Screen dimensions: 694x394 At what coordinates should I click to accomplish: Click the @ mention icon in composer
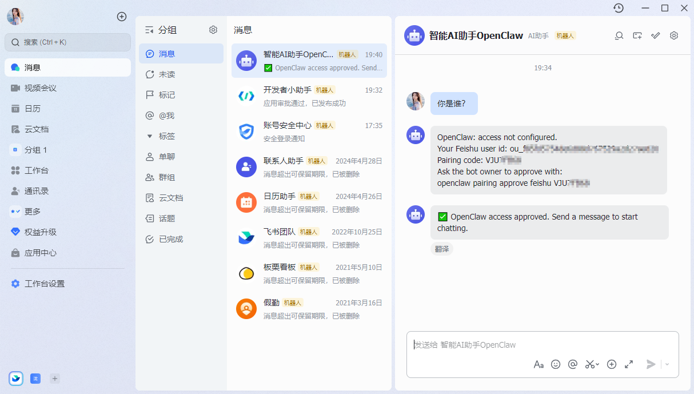click(573, 364)
